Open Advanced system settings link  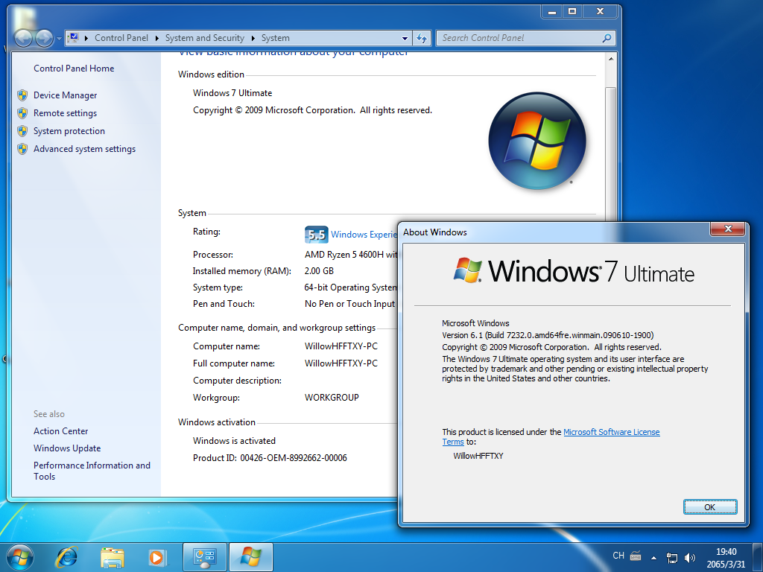click(85, 149)
